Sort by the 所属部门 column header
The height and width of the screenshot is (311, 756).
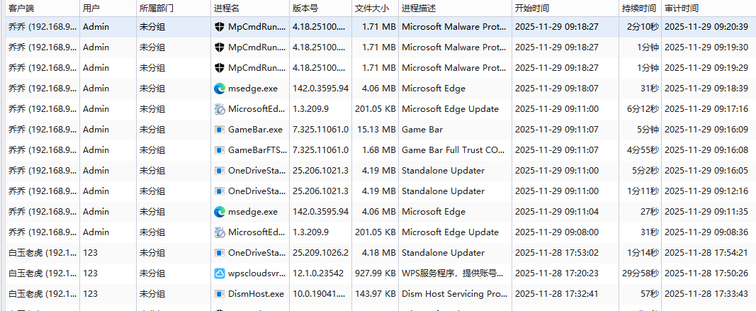click(x=157, y=9)
